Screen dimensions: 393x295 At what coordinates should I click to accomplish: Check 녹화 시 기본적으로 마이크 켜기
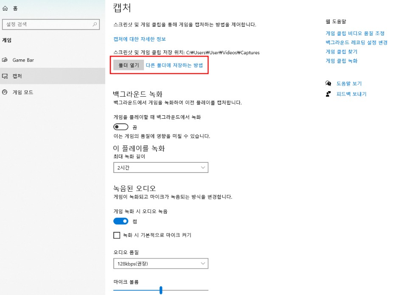(117, 235)
